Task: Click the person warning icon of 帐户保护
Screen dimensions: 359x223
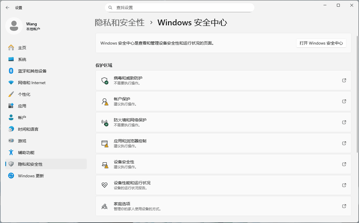Action: [x=105, y=102]
